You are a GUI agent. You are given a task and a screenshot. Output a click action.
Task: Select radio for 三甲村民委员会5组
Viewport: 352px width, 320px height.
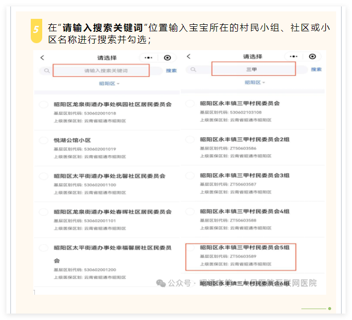tap(190, 248)
